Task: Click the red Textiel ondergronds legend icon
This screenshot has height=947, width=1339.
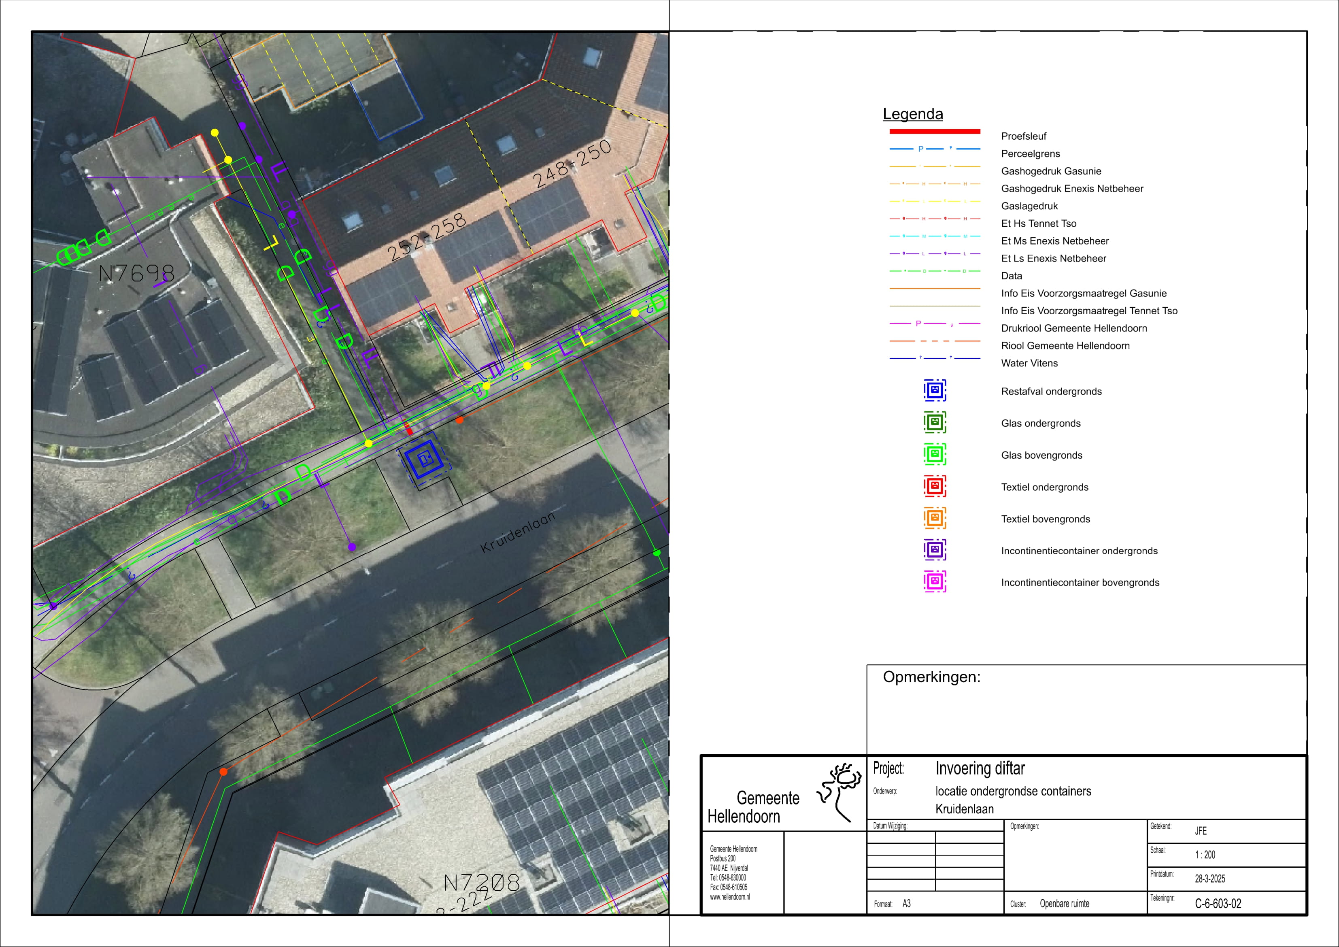Action: pyautogui.click(x=934, y=486)
